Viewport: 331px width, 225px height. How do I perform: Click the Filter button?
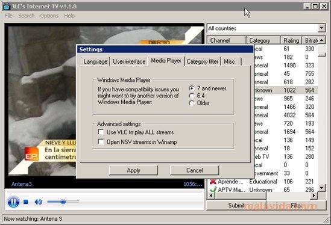tap(296, 205)
